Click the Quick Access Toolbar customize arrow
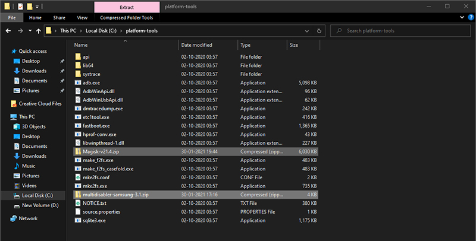476x241 pixels. click(37, 7)
